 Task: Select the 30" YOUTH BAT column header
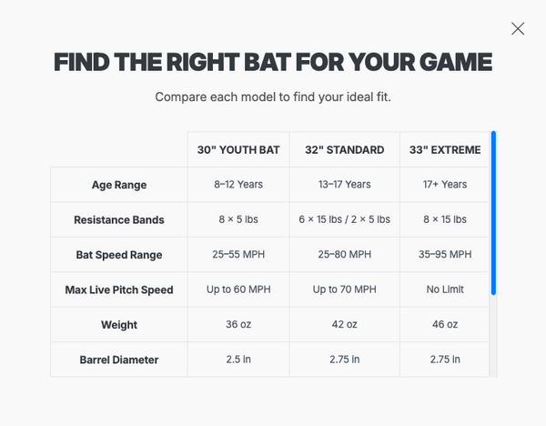[238, 150]
